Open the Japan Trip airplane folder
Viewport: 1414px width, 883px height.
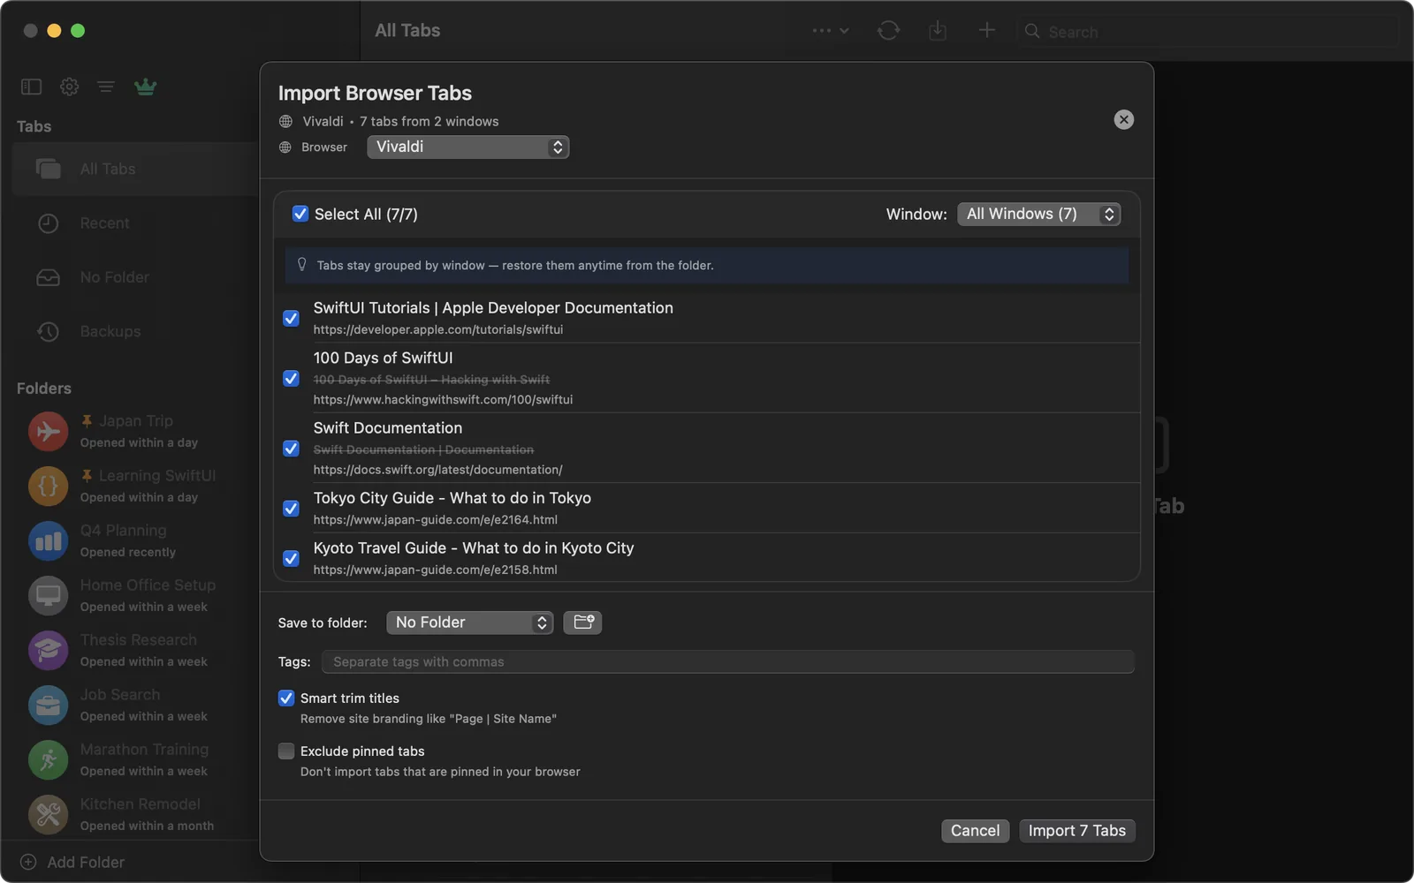[x=49, y=432]
